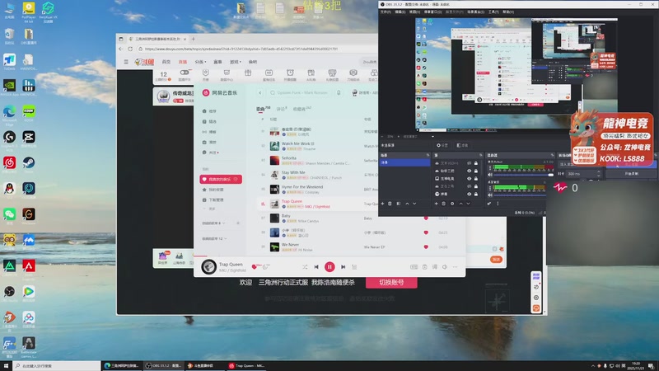Open the recommend home item in sidebar
This screenshot has width=659, height=371.
209,111
